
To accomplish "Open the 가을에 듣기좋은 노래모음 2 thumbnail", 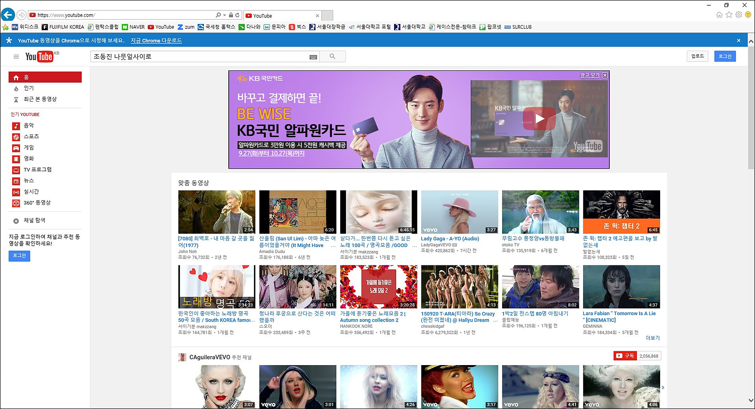I will 378,287.
